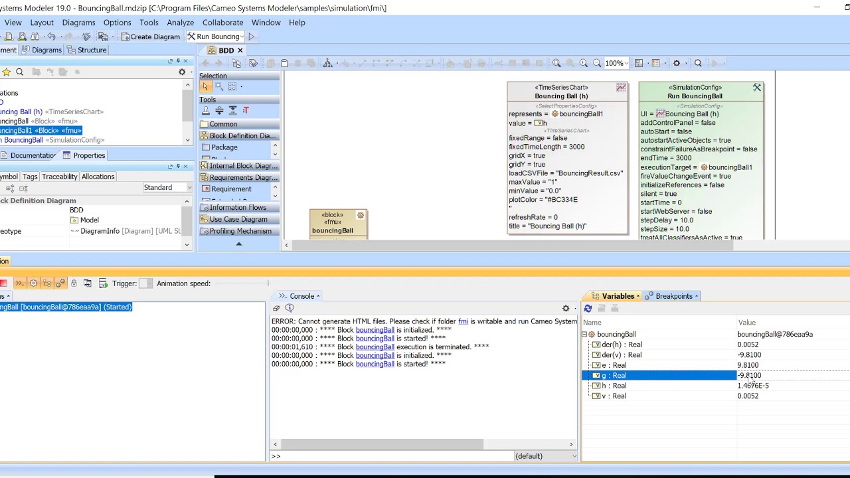This screenshot has height=478, width=850.
Task: Click the console eraser clear icon
Action: click(x=276, y=308)
